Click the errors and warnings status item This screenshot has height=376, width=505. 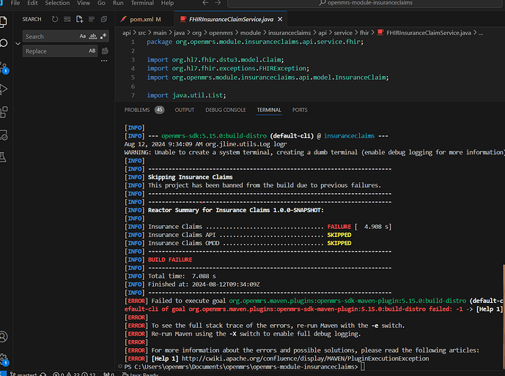[74, 374]
